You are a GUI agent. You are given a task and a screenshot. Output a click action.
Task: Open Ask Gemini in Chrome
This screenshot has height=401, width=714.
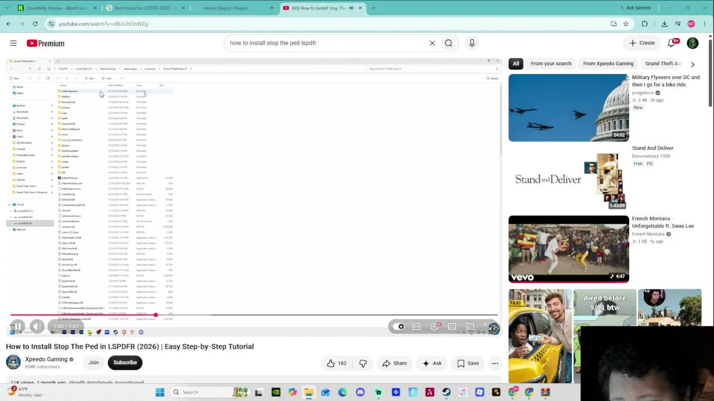(635, 8)
